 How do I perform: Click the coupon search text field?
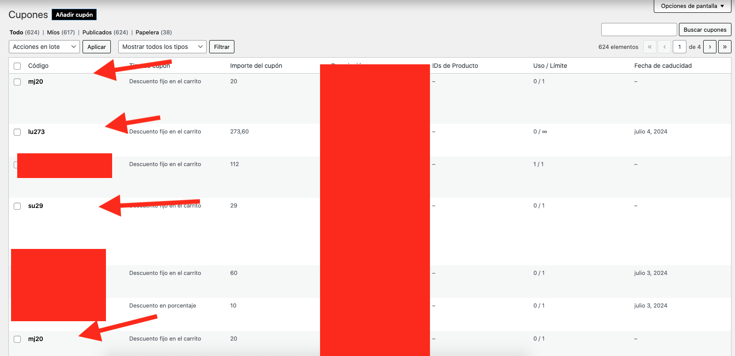[639, 30]
